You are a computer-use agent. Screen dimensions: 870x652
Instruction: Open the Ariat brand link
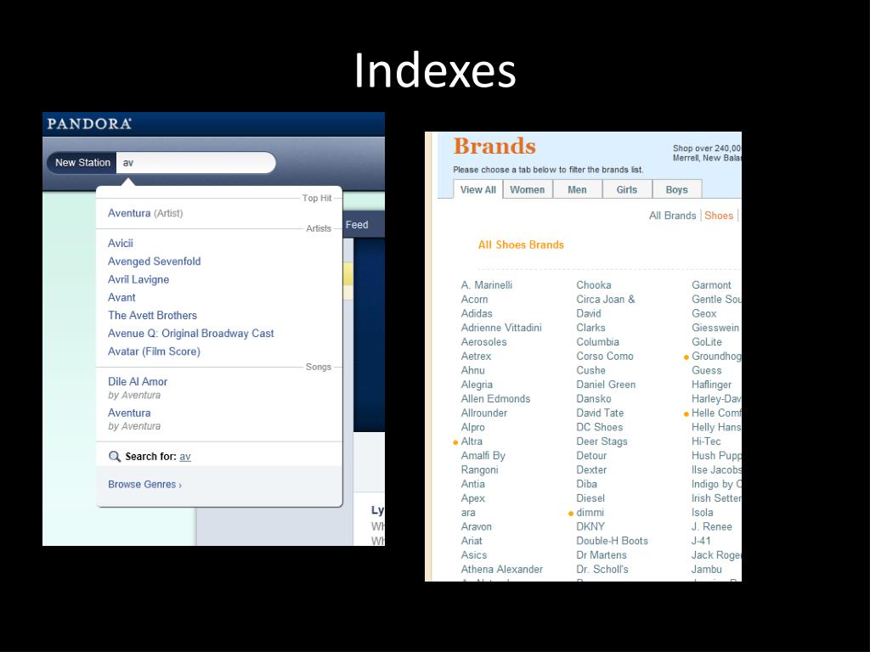pos(472,541)
